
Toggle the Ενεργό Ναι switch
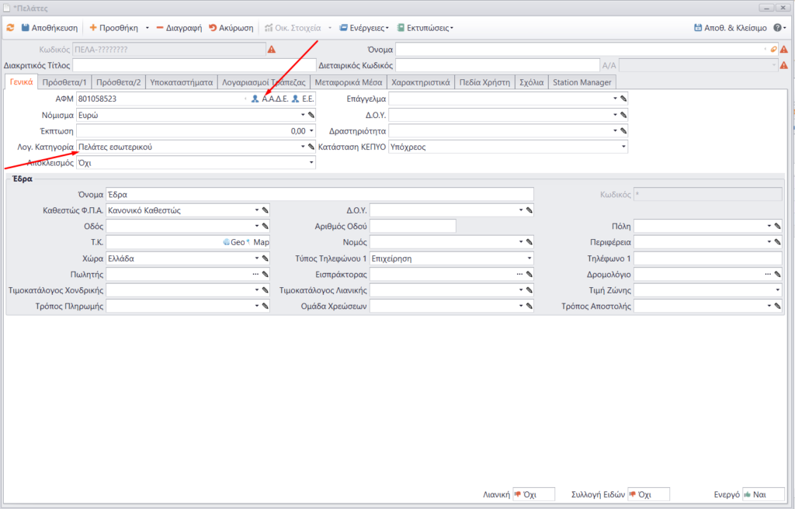coord(758,494)
